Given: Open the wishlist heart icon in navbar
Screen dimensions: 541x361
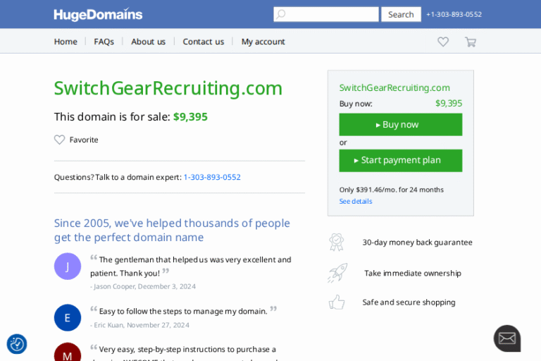Looking at the screenshot, I should (443, 42).
